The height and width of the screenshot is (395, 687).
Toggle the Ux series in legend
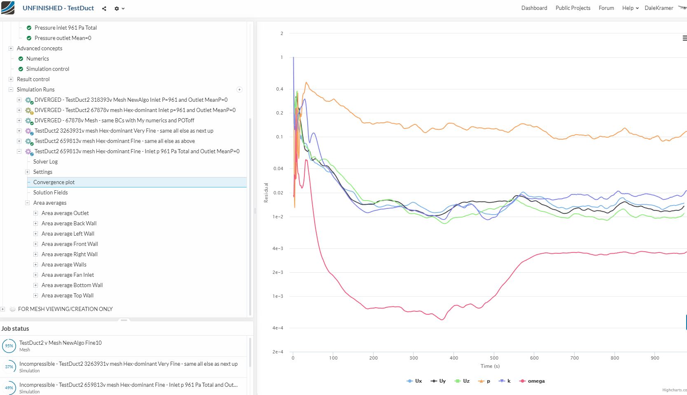pyautogui.click(x=414, y=381)
